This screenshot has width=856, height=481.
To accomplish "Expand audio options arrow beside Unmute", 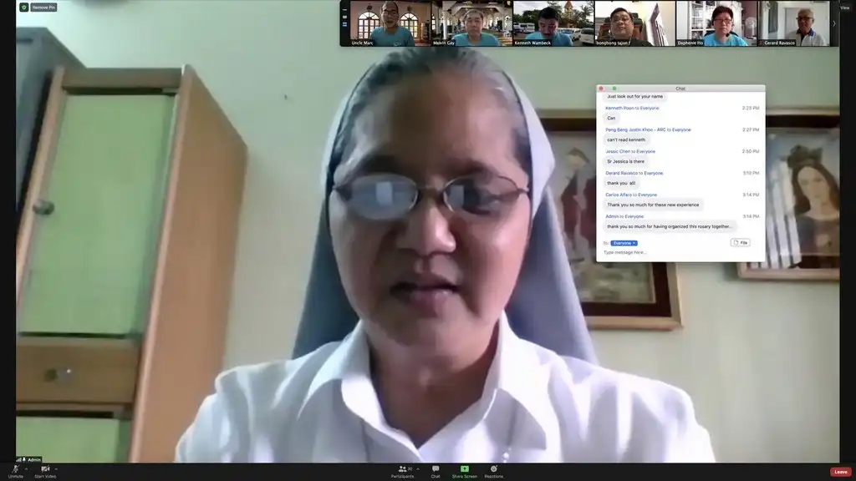I will pyautogui.click(x=26, y=469).
